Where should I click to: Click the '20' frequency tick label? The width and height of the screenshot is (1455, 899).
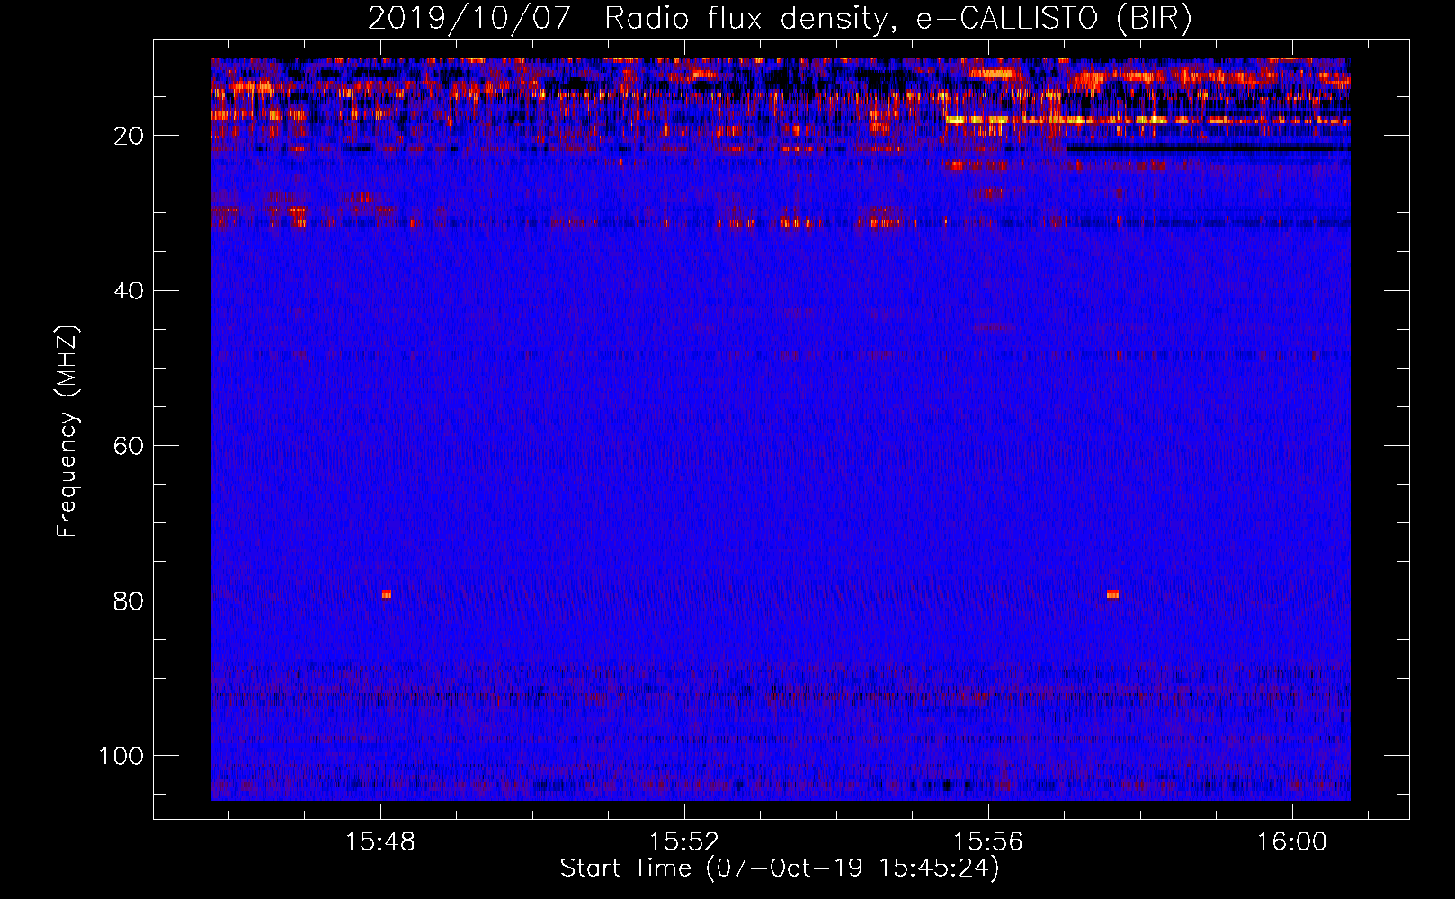(x=129, y=136)
